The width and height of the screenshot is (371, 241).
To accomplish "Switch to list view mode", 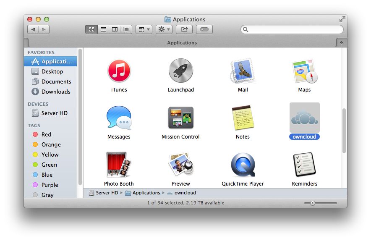I will 103,29.
